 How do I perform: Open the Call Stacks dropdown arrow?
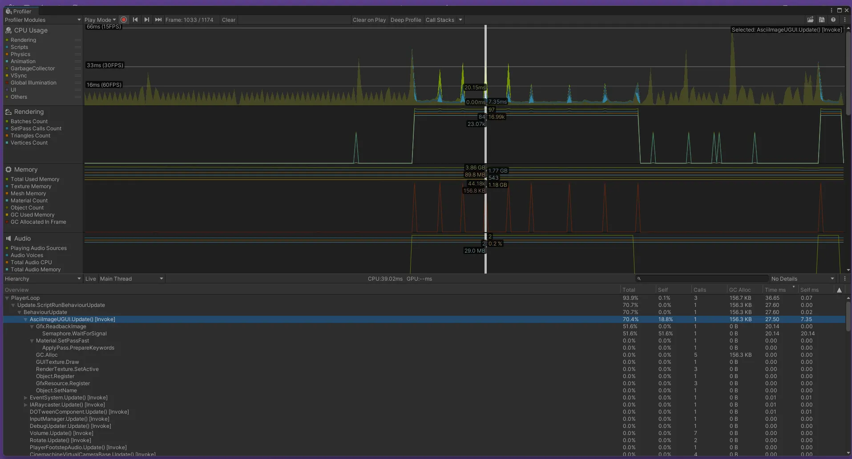coord(460,20)
